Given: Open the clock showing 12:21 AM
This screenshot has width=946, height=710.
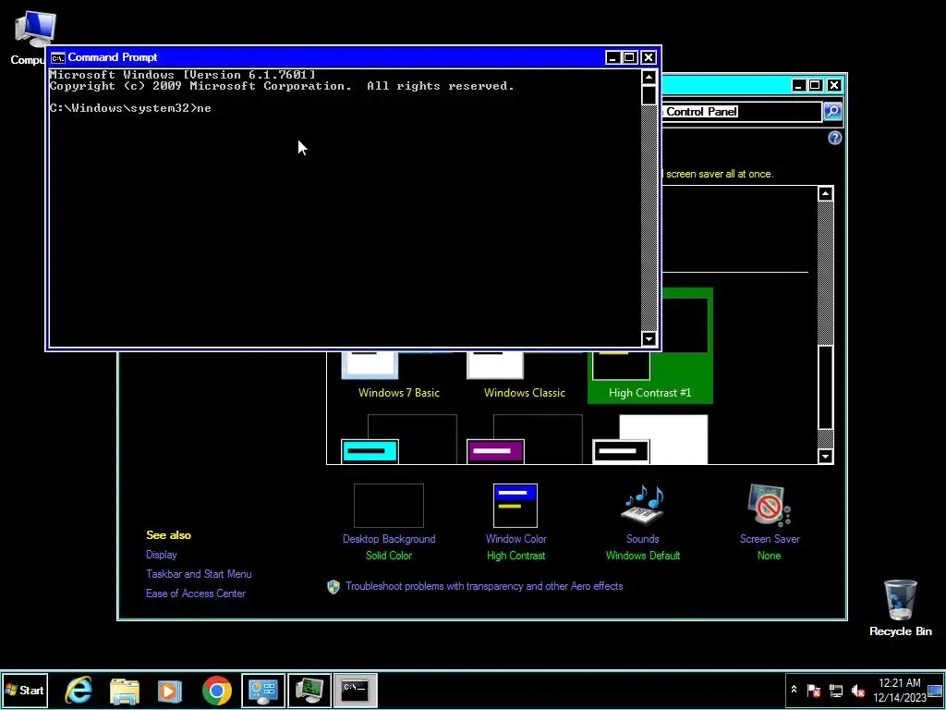Looking at the screenshot, I should pos(899,683).
